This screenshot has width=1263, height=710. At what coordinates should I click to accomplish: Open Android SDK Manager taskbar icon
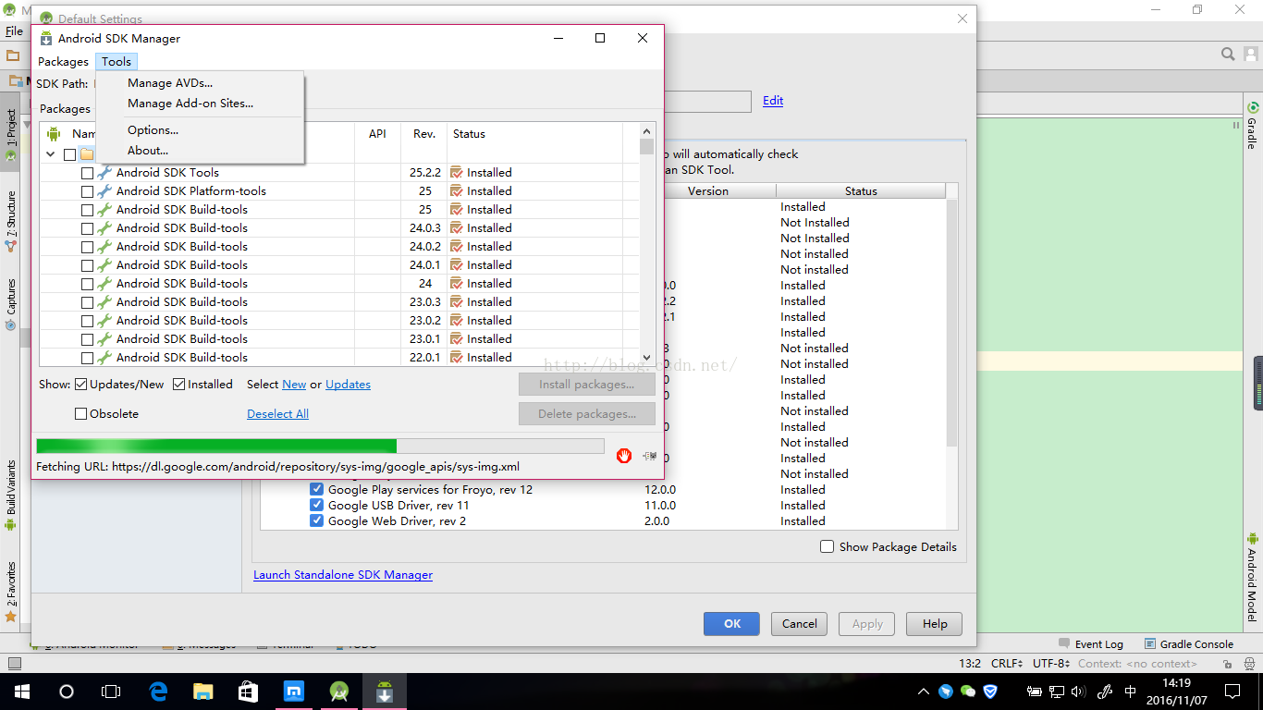point(385,691)
